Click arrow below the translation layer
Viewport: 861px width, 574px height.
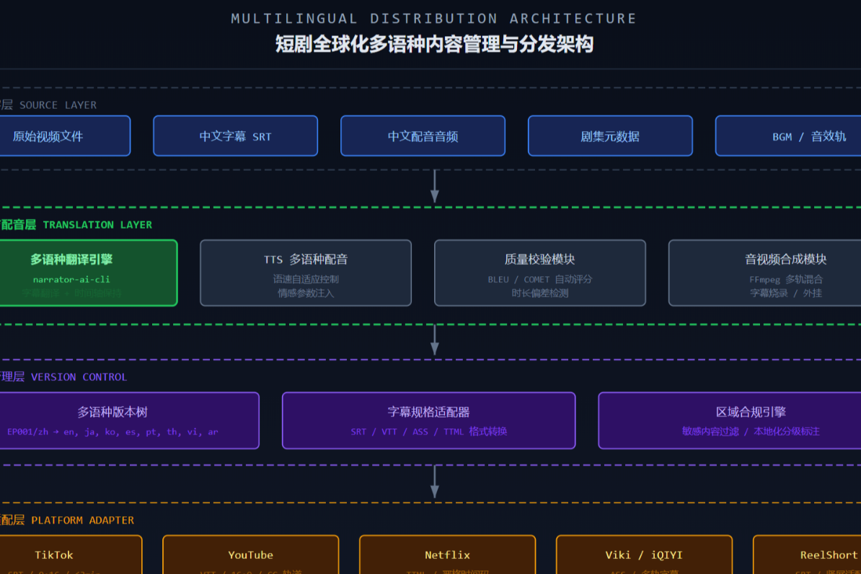click(x=435, y=340)
